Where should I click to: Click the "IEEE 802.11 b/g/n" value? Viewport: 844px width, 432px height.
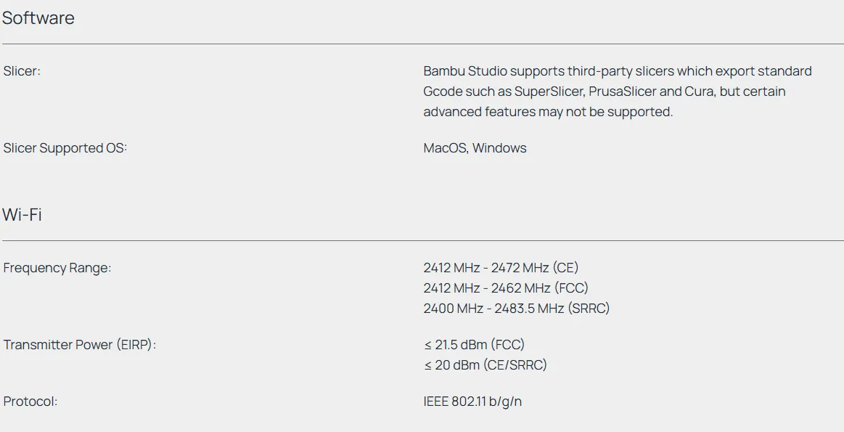[x=472, y=402]
